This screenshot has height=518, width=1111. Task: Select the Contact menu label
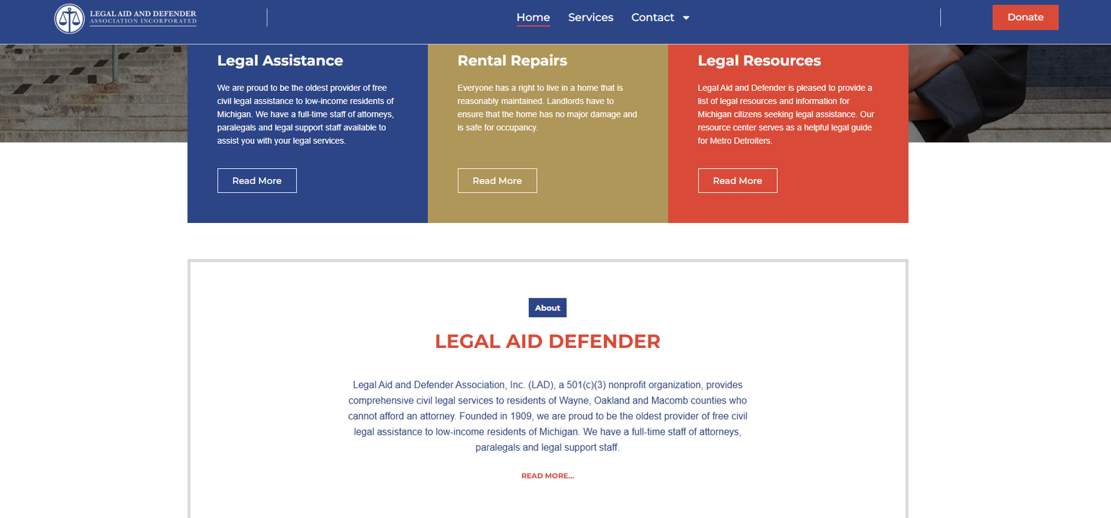point(652,17)
